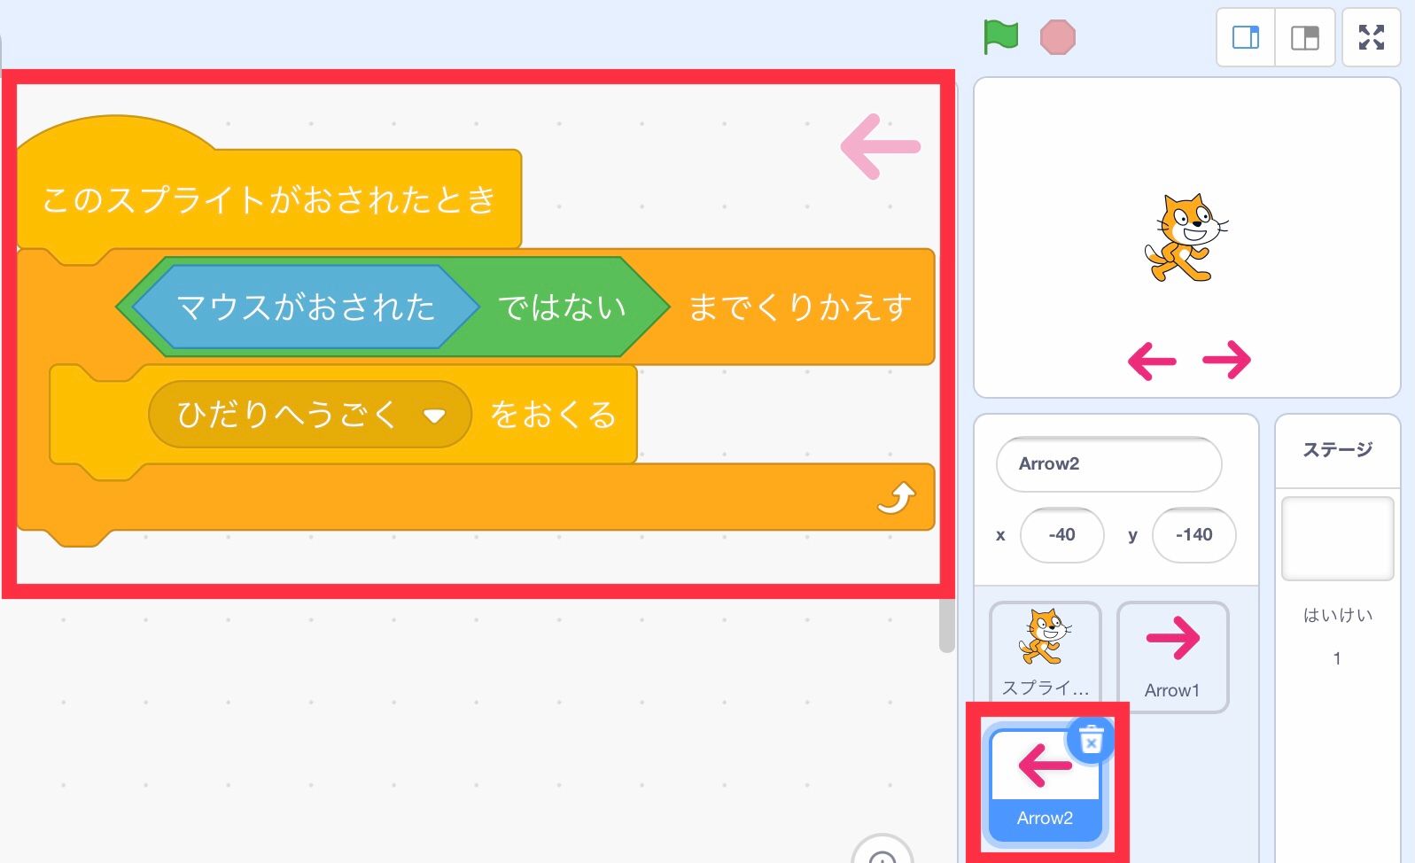This screenshot has height=863, width=1415.
Task: Click the ではない operator block
Action: pos(562,307)
